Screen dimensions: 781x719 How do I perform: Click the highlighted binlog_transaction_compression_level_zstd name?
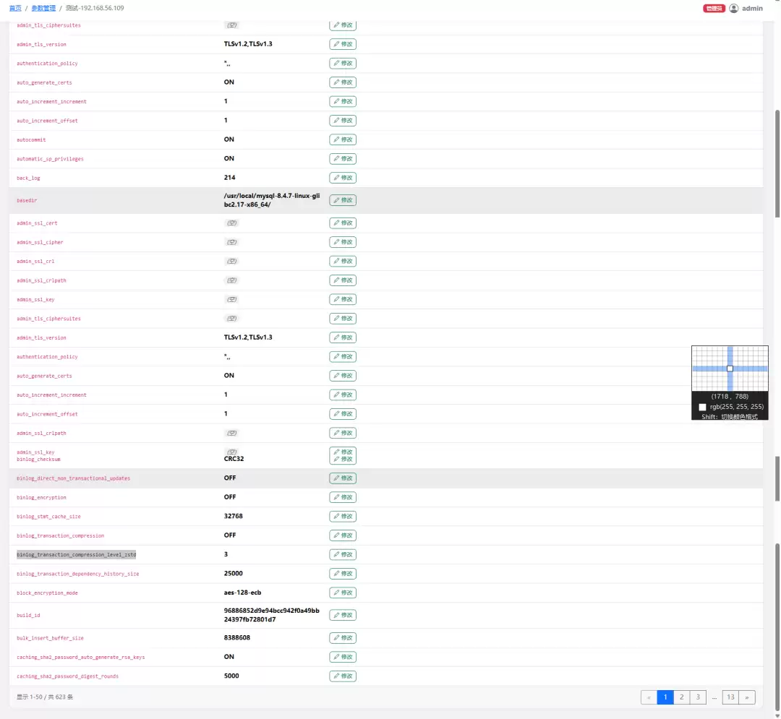point(76,555)
